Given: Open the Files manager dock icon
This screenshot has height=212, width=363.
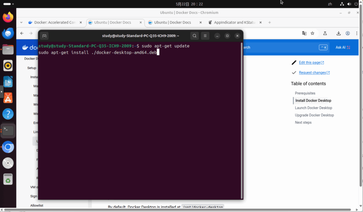Looking at the screenshot, I should tap(8, 49).
